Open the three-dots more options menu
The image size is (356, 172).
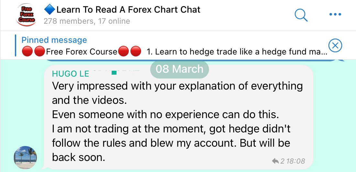tap(335, 14)
